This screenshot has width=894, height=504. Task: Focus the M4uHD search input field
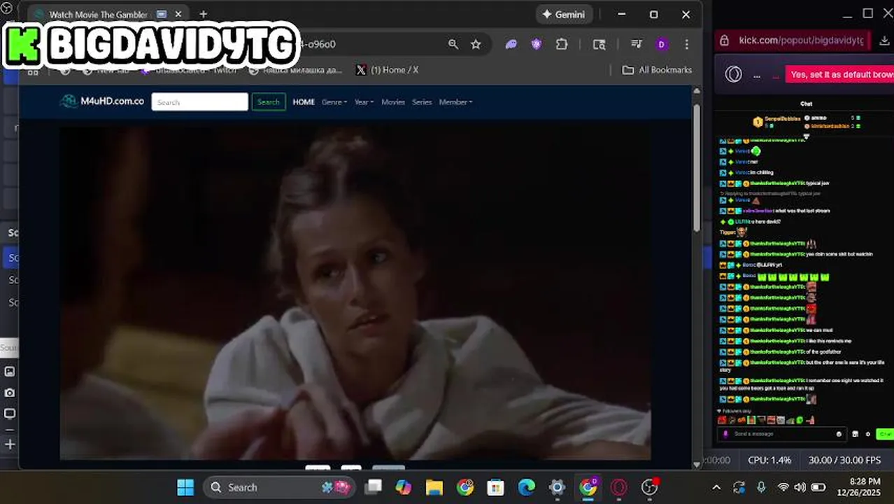[199, 102]
